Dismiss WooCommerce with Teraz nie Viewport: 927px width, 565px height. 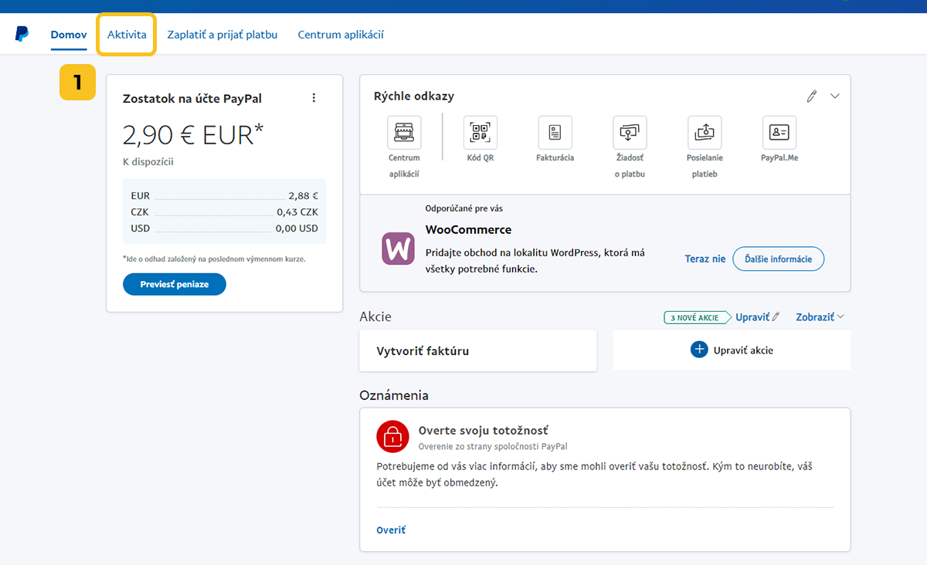(705, 259)
